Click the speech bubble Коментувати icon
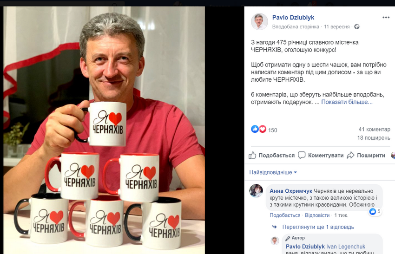395x254 pixels. (302, 155)
